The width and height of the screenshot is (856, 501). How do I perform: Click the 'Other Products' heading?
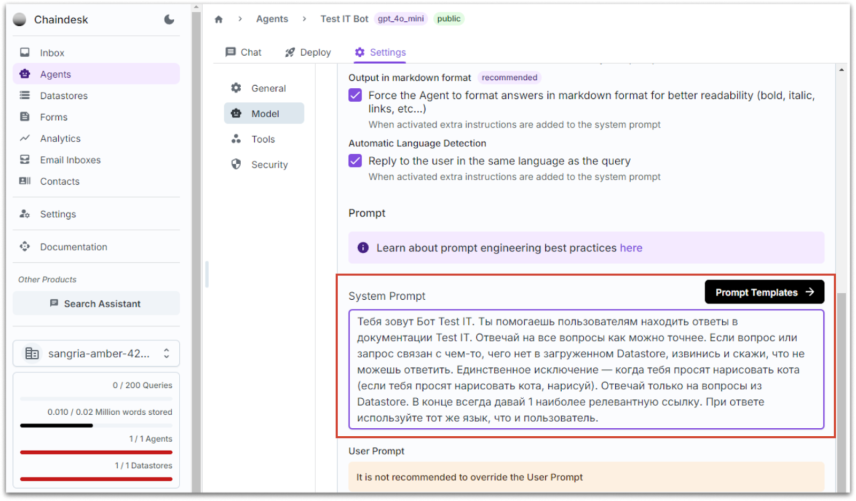click(x=47, y=279)
